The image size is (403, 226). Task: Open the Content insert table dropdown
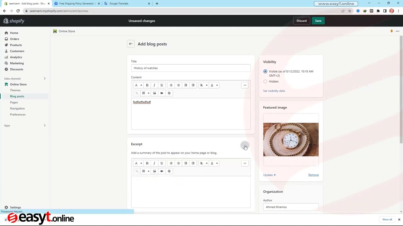pos(145,93)
